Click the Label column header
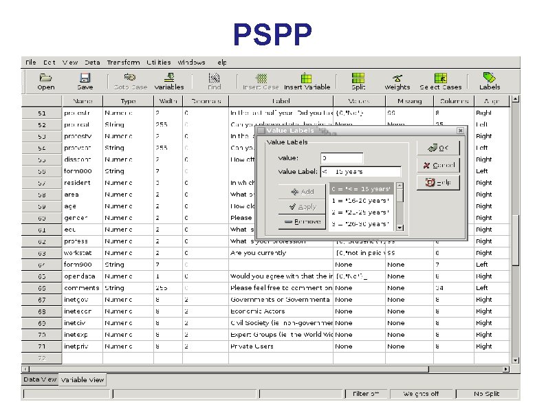The height and width of the screenshot is (409, 546). [x=281, y=101]
